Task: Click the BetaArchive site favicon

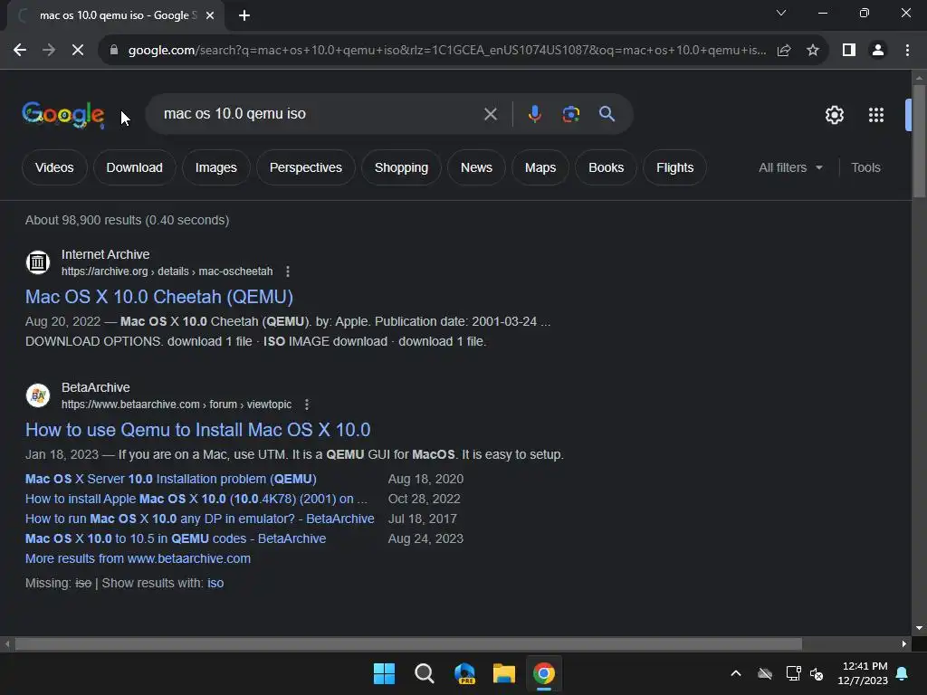Action: pyautogui.click(x=38, y=395)
